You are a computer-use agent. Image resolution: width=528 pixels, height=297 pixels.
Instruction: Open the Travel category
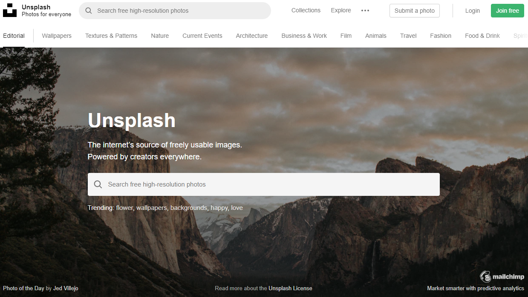(x=408, y=36)
